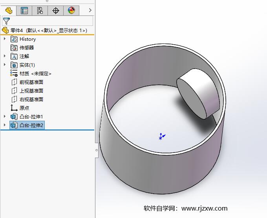
Task: Open the DimXpertManager crosshair tab
Action: tap(56, 11)
